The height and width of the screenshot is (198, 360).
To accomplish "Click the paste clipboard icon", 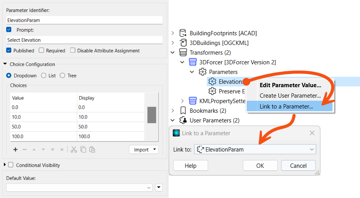I will tap(92, 150).
